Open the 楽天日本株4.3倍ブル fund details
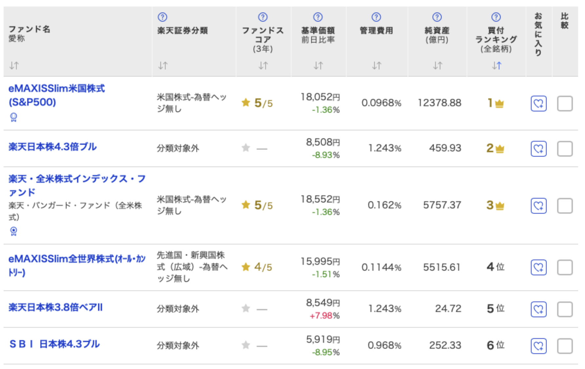The width and height of the screenshot is (585, 369). tap(52, 147)
